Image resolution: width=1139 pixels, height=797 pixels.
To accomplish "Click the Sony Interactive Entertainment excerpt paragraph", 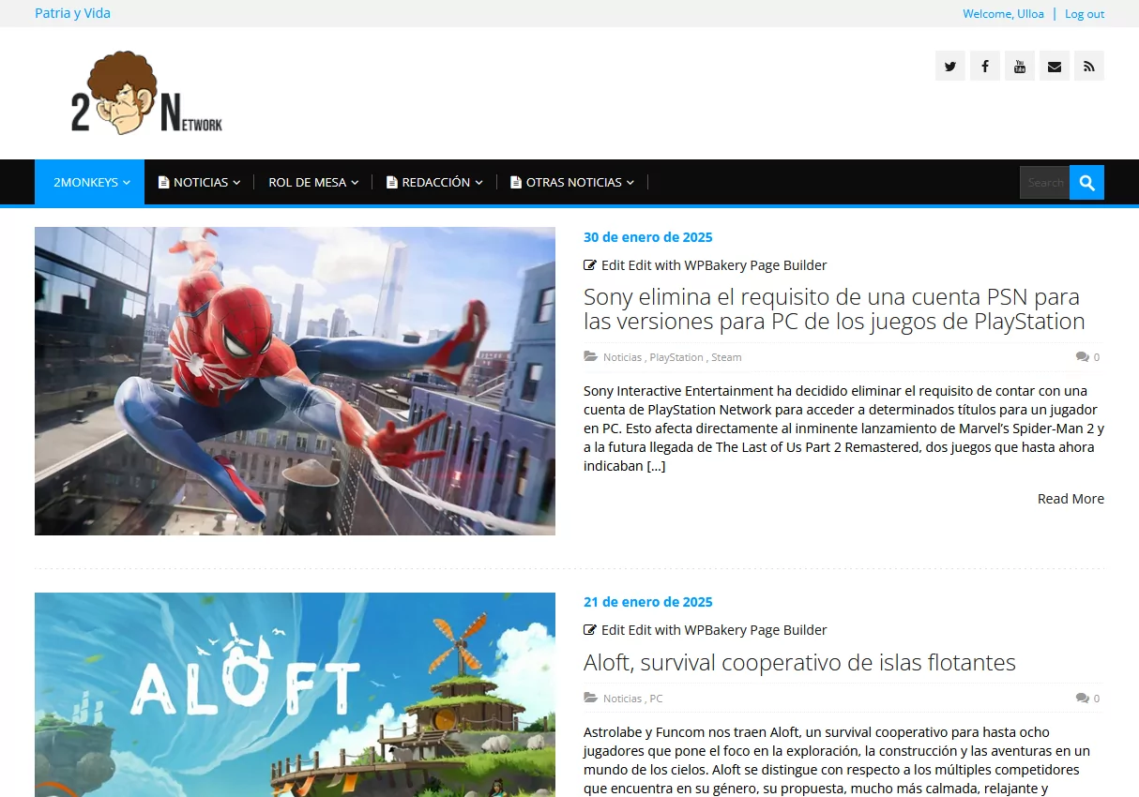I will 843,429.
